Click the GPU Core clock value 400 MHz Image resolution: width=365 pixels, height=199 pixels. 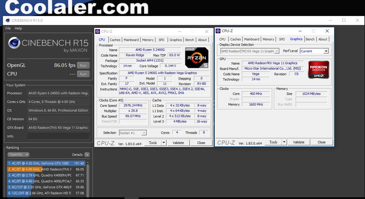click(x=256, y=94)
